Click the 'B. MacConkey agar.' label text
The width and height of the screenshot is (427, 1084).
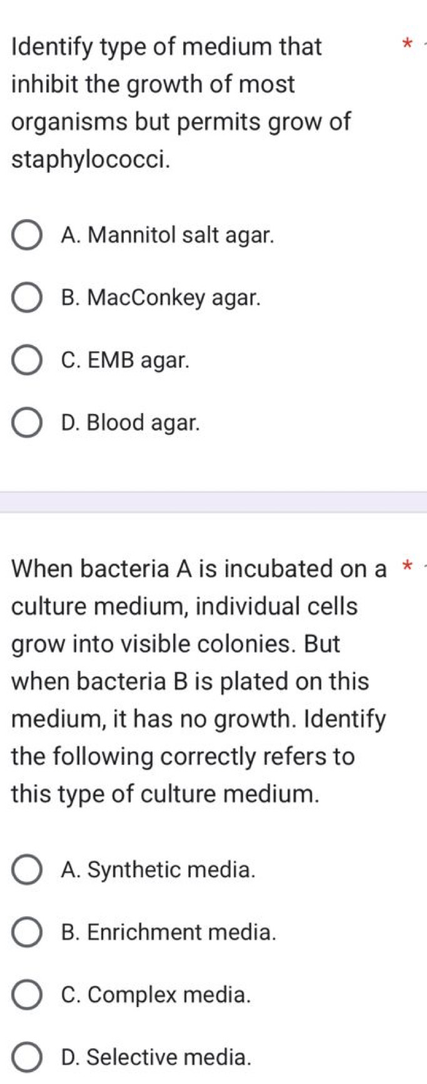click(x=161, y=298)
